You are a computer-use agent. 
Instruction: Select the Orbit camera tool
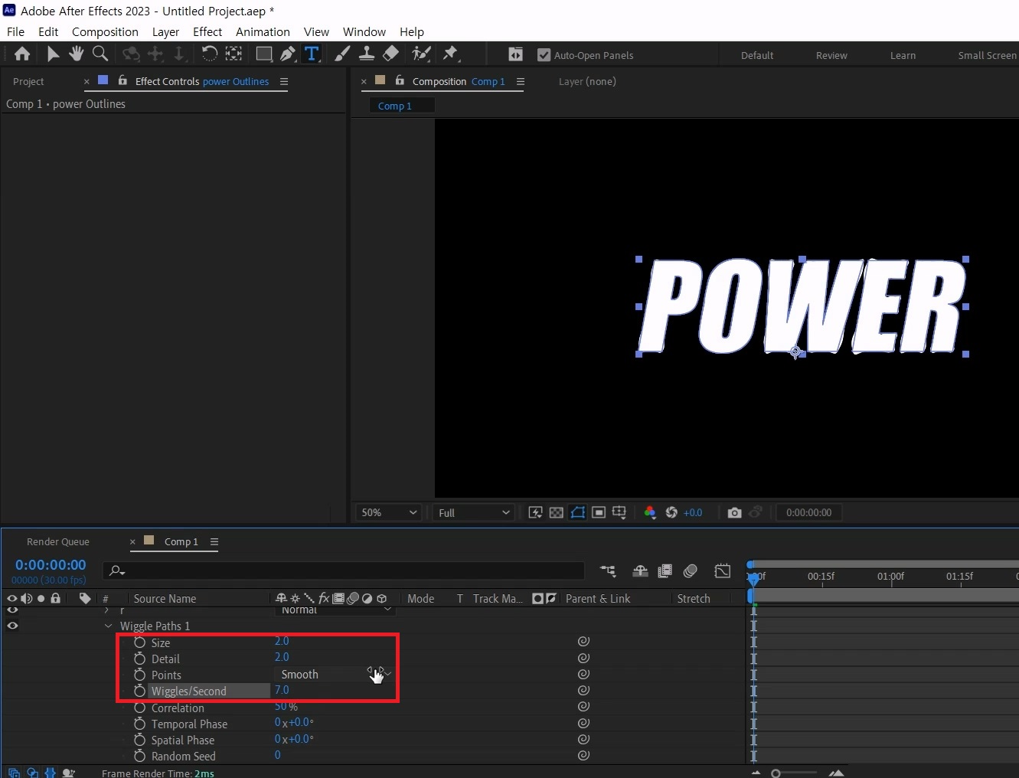tap(132, 54)
